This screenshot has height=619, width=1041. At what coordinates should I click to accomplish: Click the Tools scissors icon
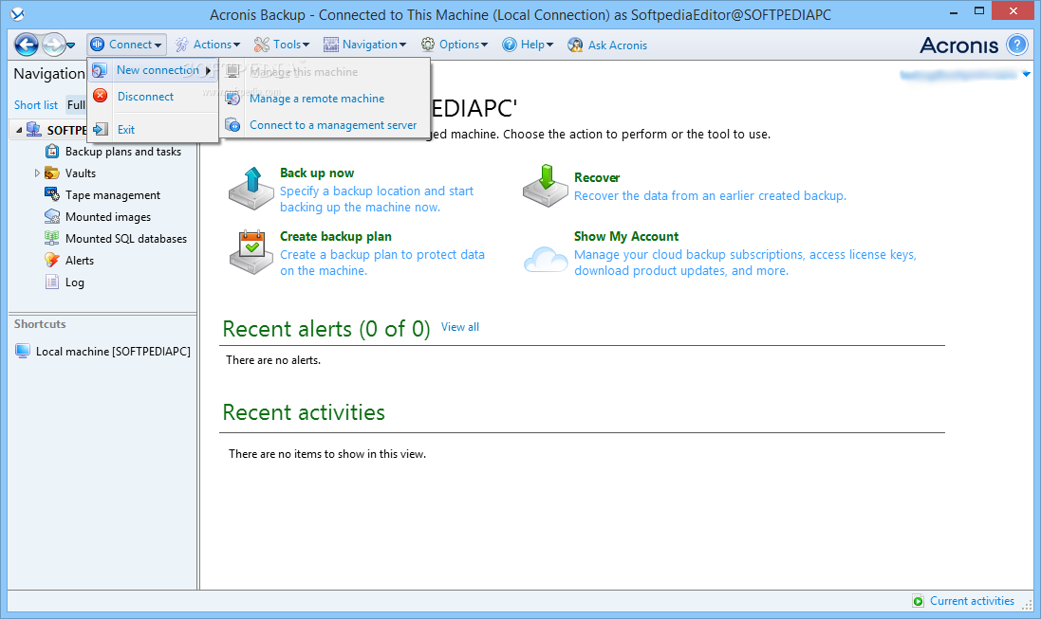click(262, 45)
